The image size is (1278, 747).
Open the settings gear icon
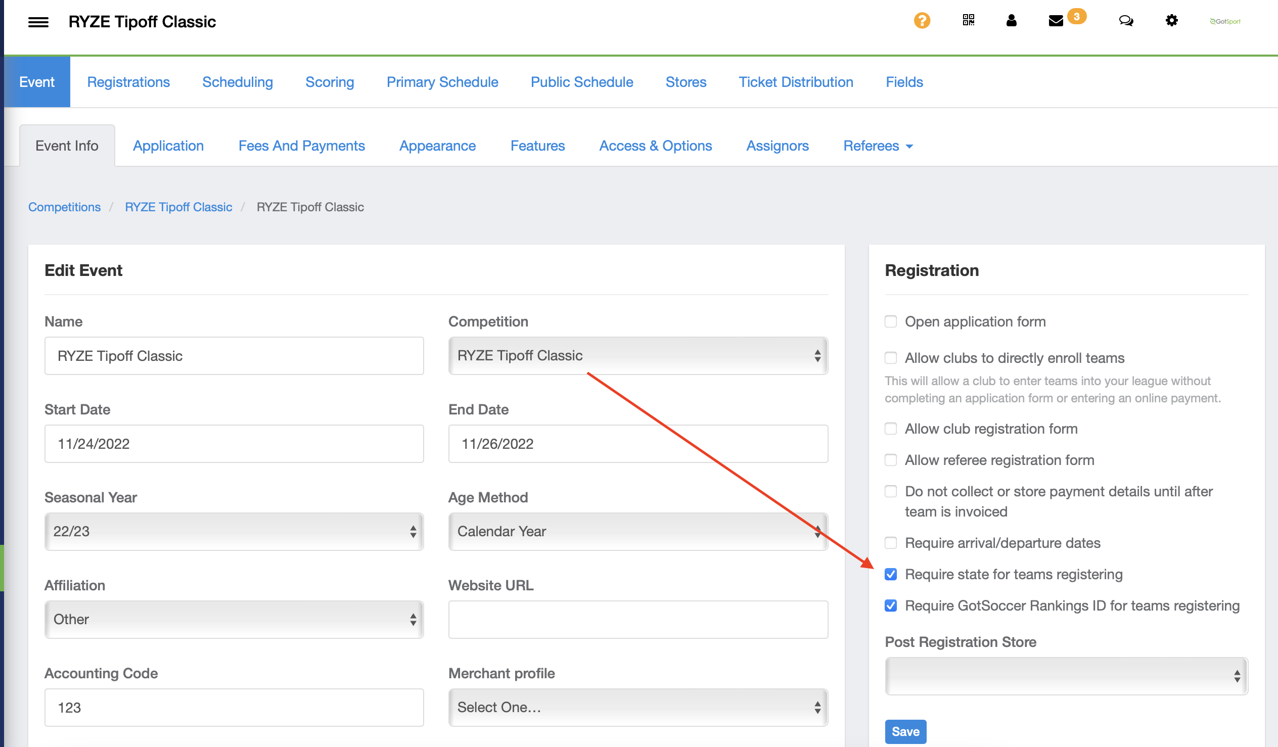click(x=1171, y=20)
